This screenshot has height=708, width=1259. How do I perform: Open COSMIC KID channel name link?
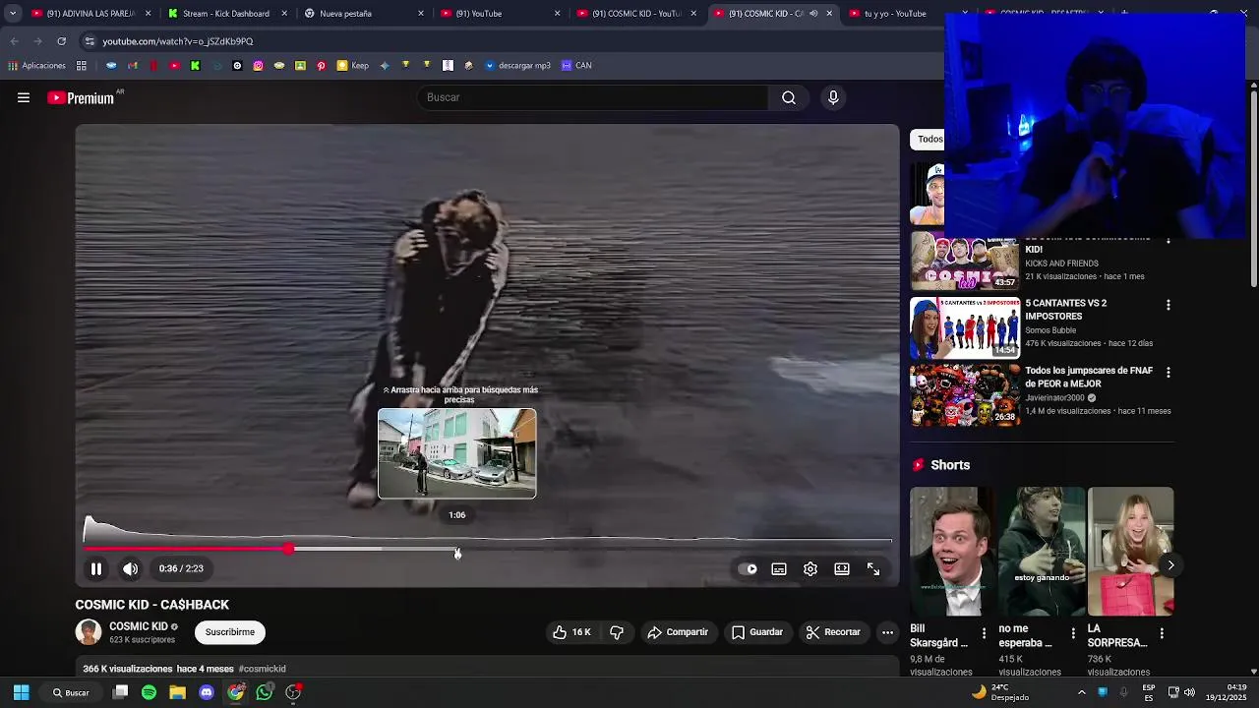pos(138,626)
